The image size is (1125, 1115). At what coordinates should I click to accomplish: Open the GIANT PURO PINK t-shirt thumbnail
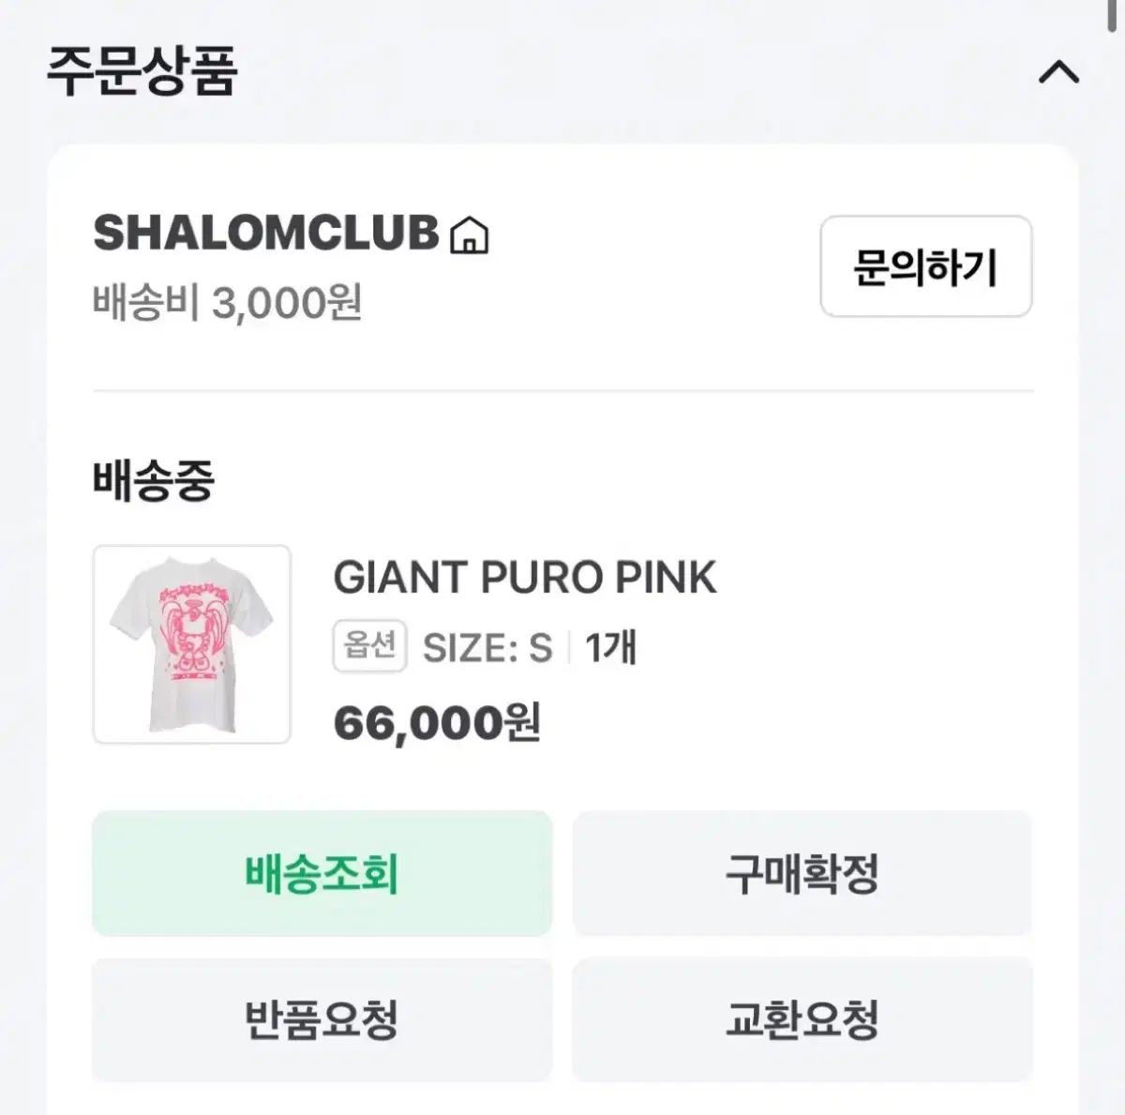coord(192,644)
